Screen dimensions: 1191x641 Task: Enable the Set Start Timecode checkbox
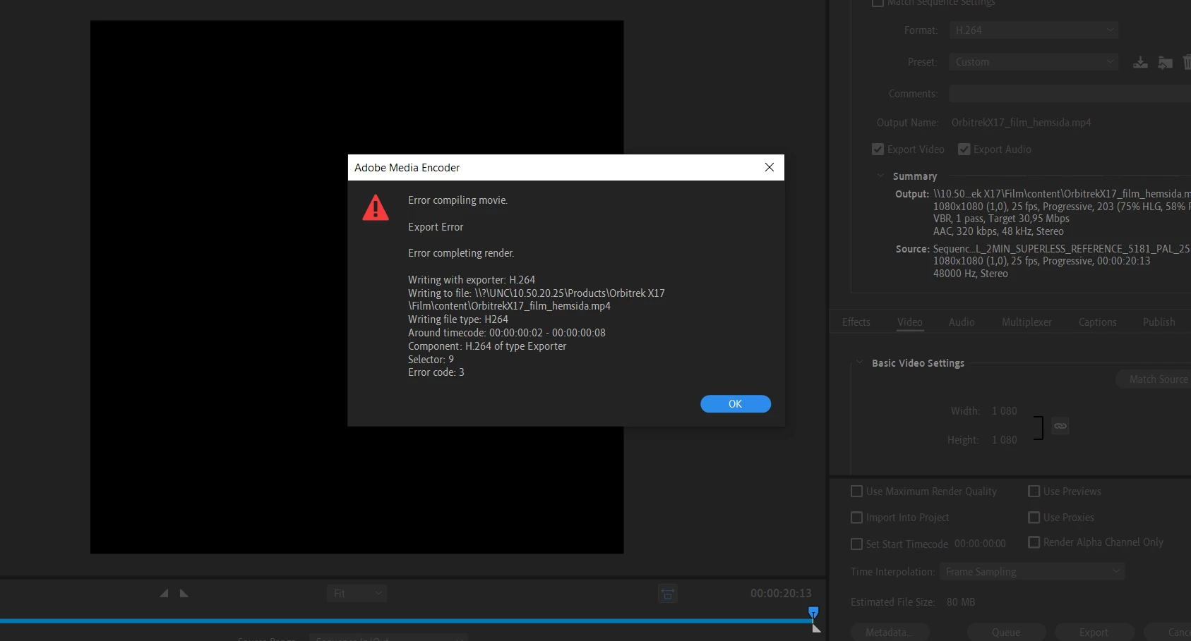click(856, 544)
